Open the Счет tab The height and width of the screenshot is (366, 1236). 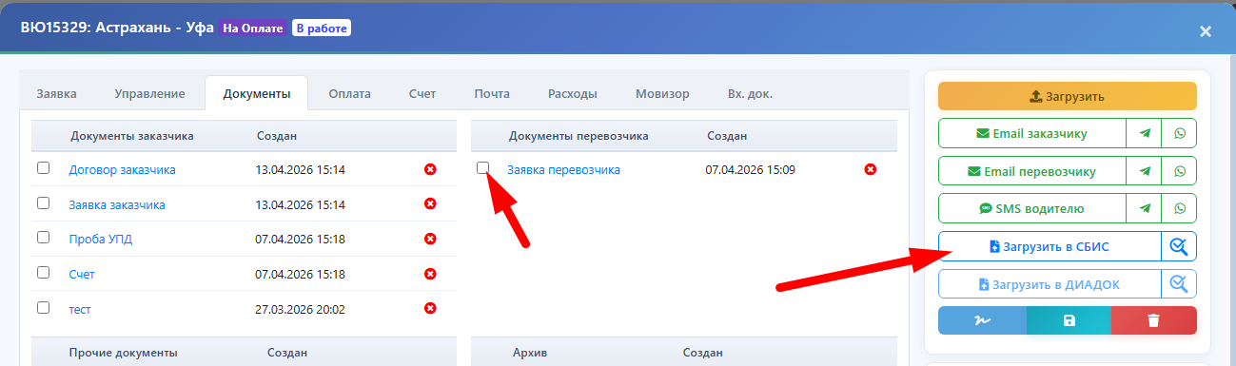[422, 93]
